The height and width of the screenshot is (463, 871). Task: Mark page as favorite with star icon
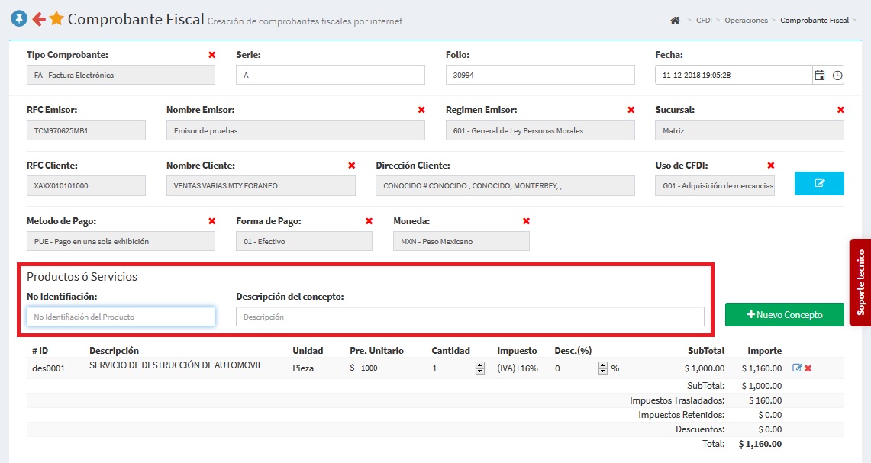[56, 19]
